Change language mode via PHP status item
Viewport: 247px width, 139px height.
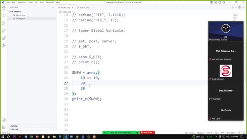pyautogui.click(x=222, y=133)
